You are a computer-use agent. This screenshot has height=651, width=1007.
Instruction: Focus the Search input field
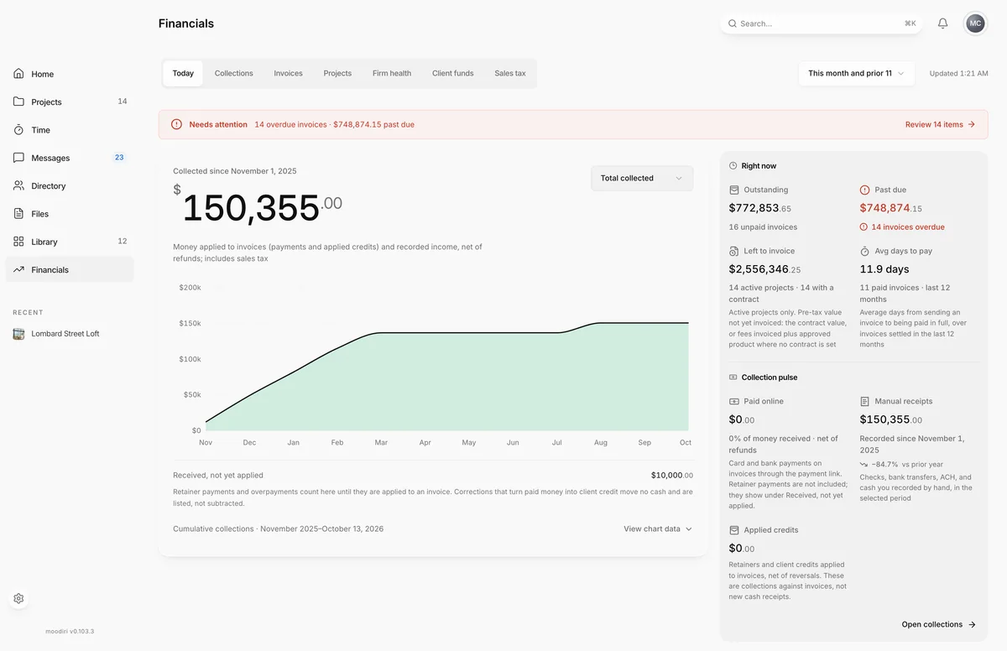pyautogui.click(x=821, y=23)
